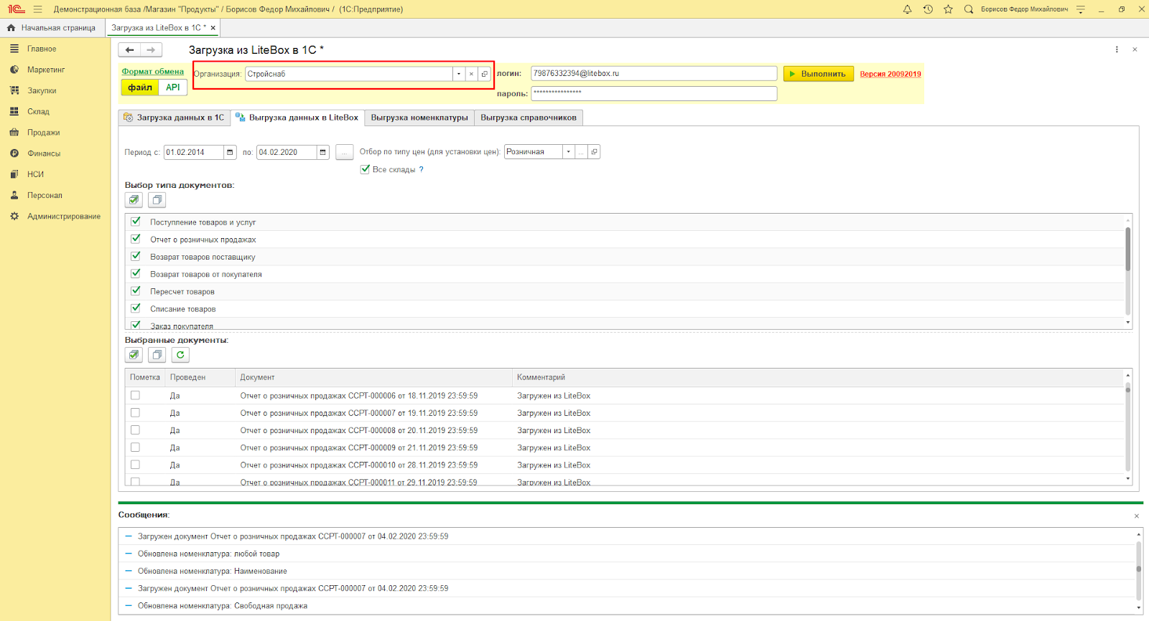Open the Склад section in sidebar
The width and height of the screenshot is (1149, 621).
[38, 111]
